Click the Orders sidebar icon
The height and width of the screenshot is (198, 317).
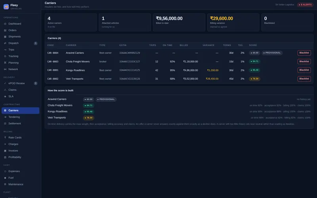coord(5,30)
